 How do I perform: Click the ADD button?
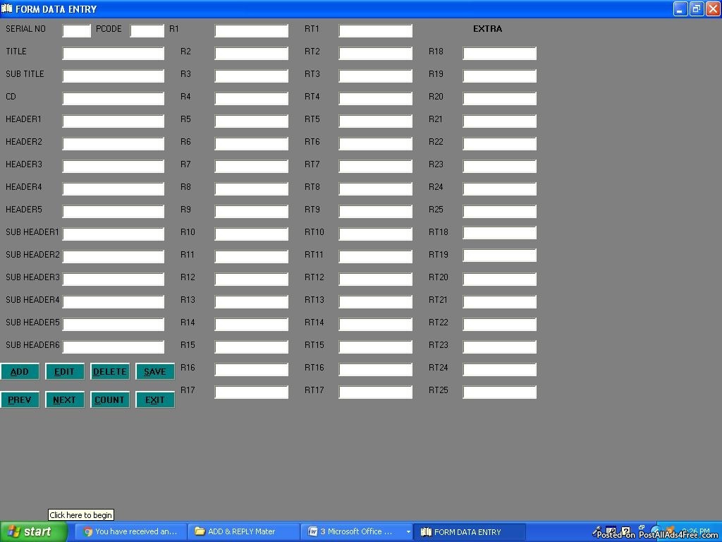click(x=20, y=372)
